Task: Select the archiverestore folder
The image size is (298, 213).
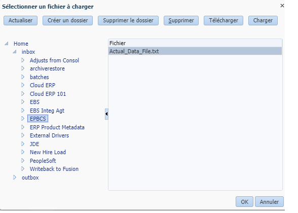Action: [x=47, y=68]
